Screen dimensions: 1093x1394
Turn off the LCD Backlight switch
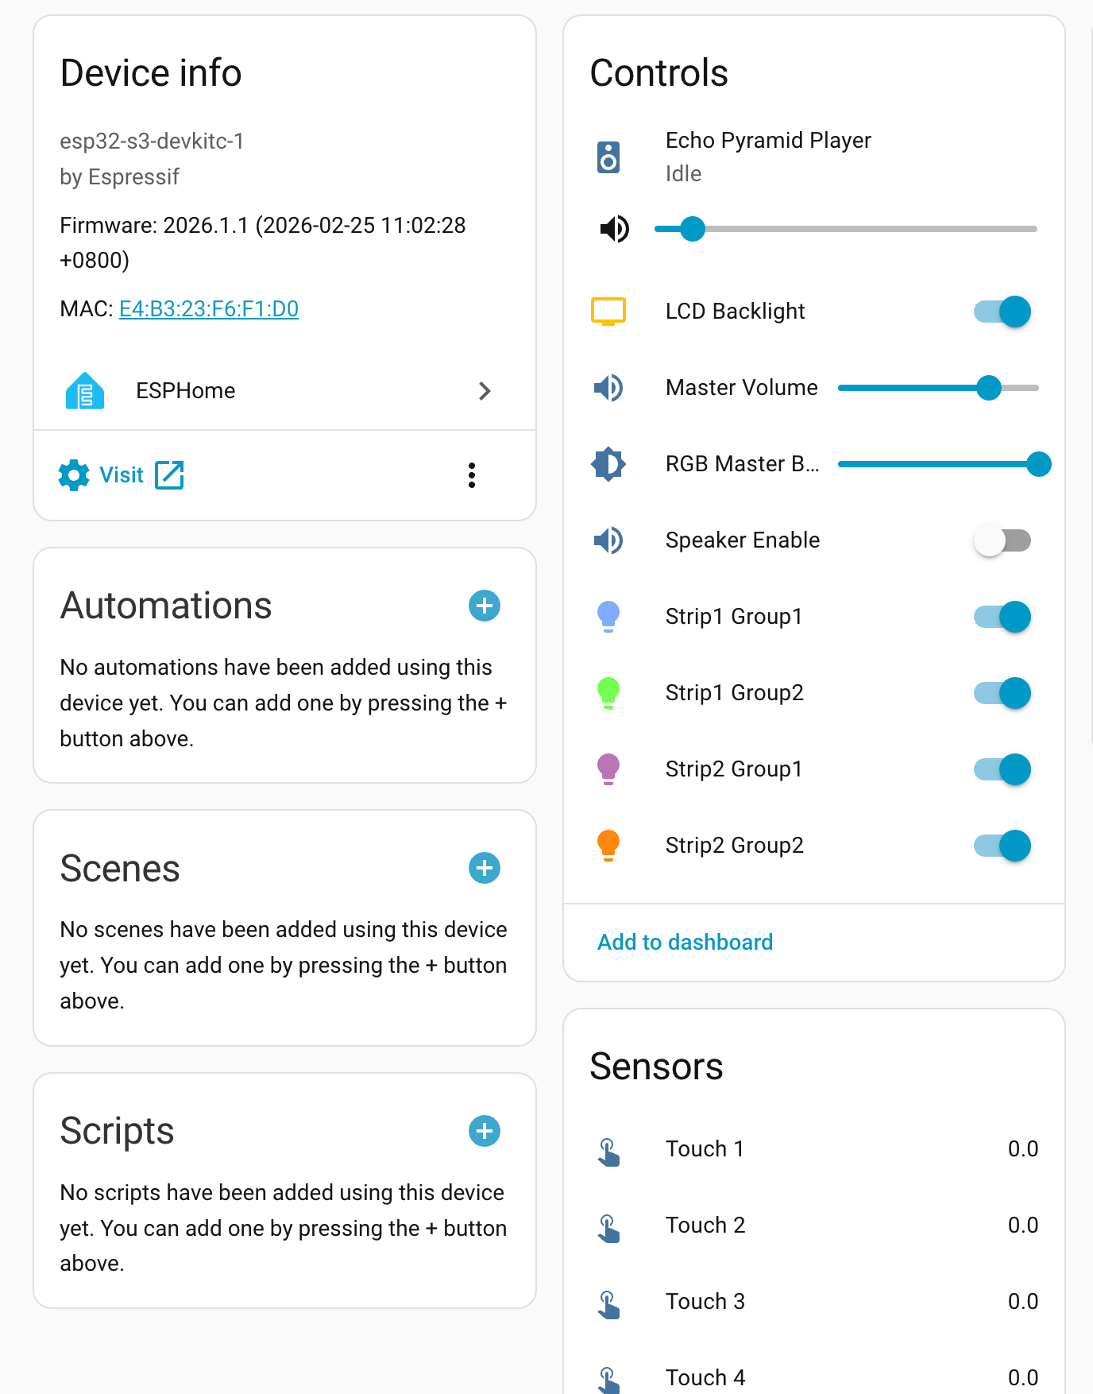[1002, 312]
